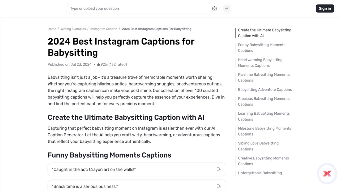
Task: Open Creative Babysitting Moments Captions link
Action: [263, 161]
